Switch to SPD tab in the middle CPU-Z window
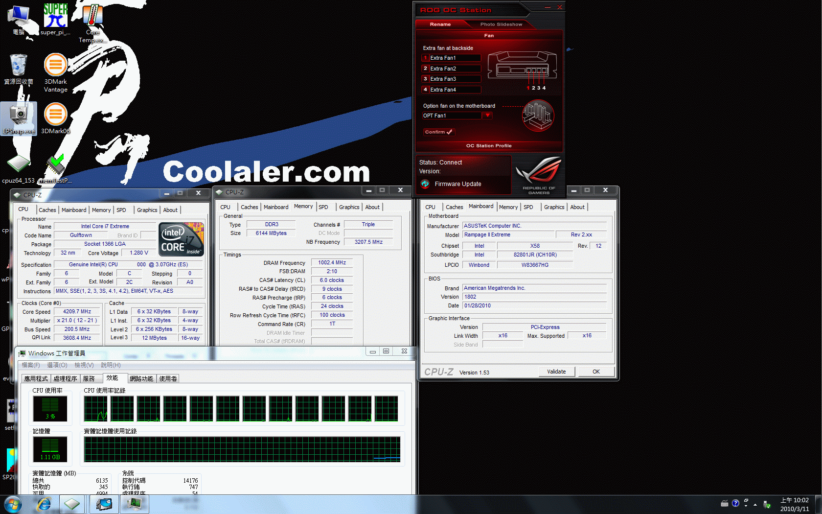Screen dimensions: 822x514 click(323, 207)
